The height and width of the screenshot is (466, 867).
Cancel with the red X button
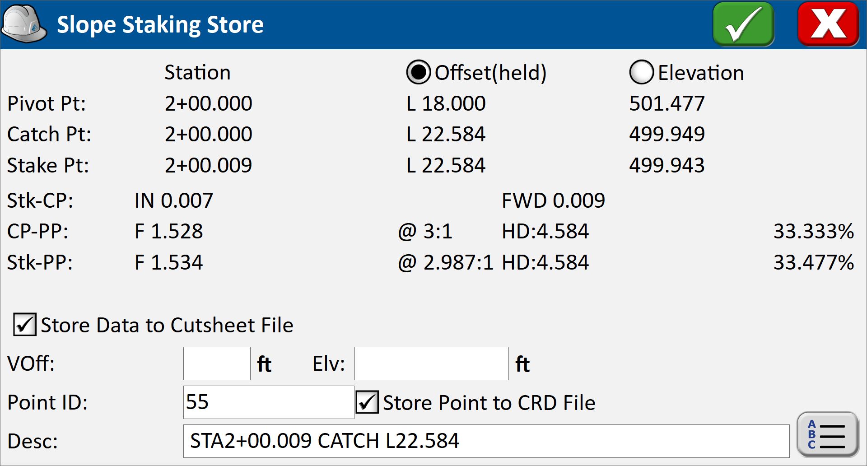(x=828, y=24)
